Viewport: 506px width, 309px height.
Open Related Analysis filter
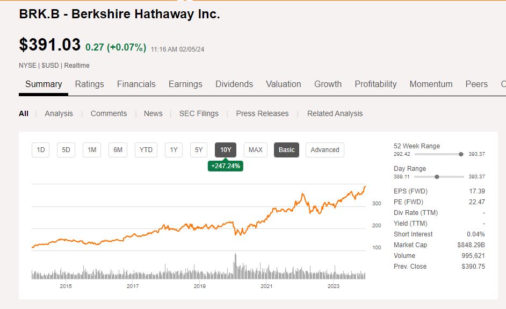click(x=335, y=113)
